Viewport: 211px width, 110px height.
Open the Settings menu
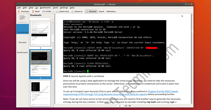pyautogui.click(x=64, y=8)
